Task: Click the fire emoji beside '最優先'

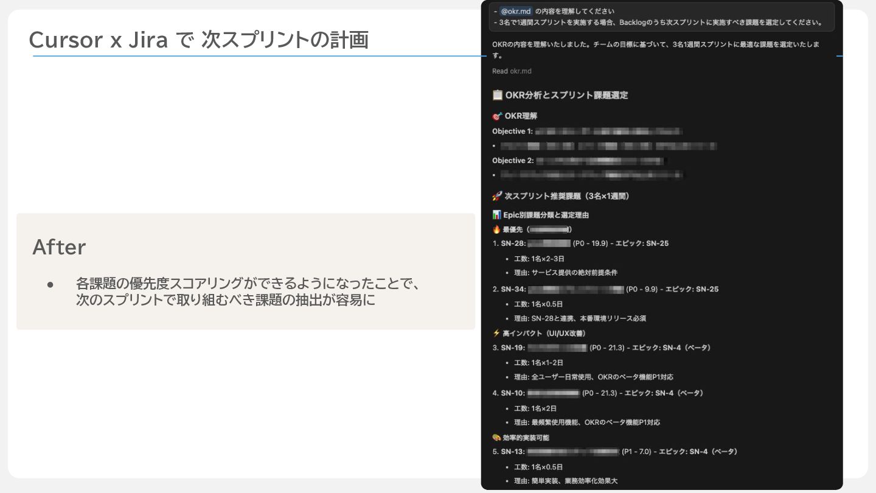Action: click(x=496, y=229)
